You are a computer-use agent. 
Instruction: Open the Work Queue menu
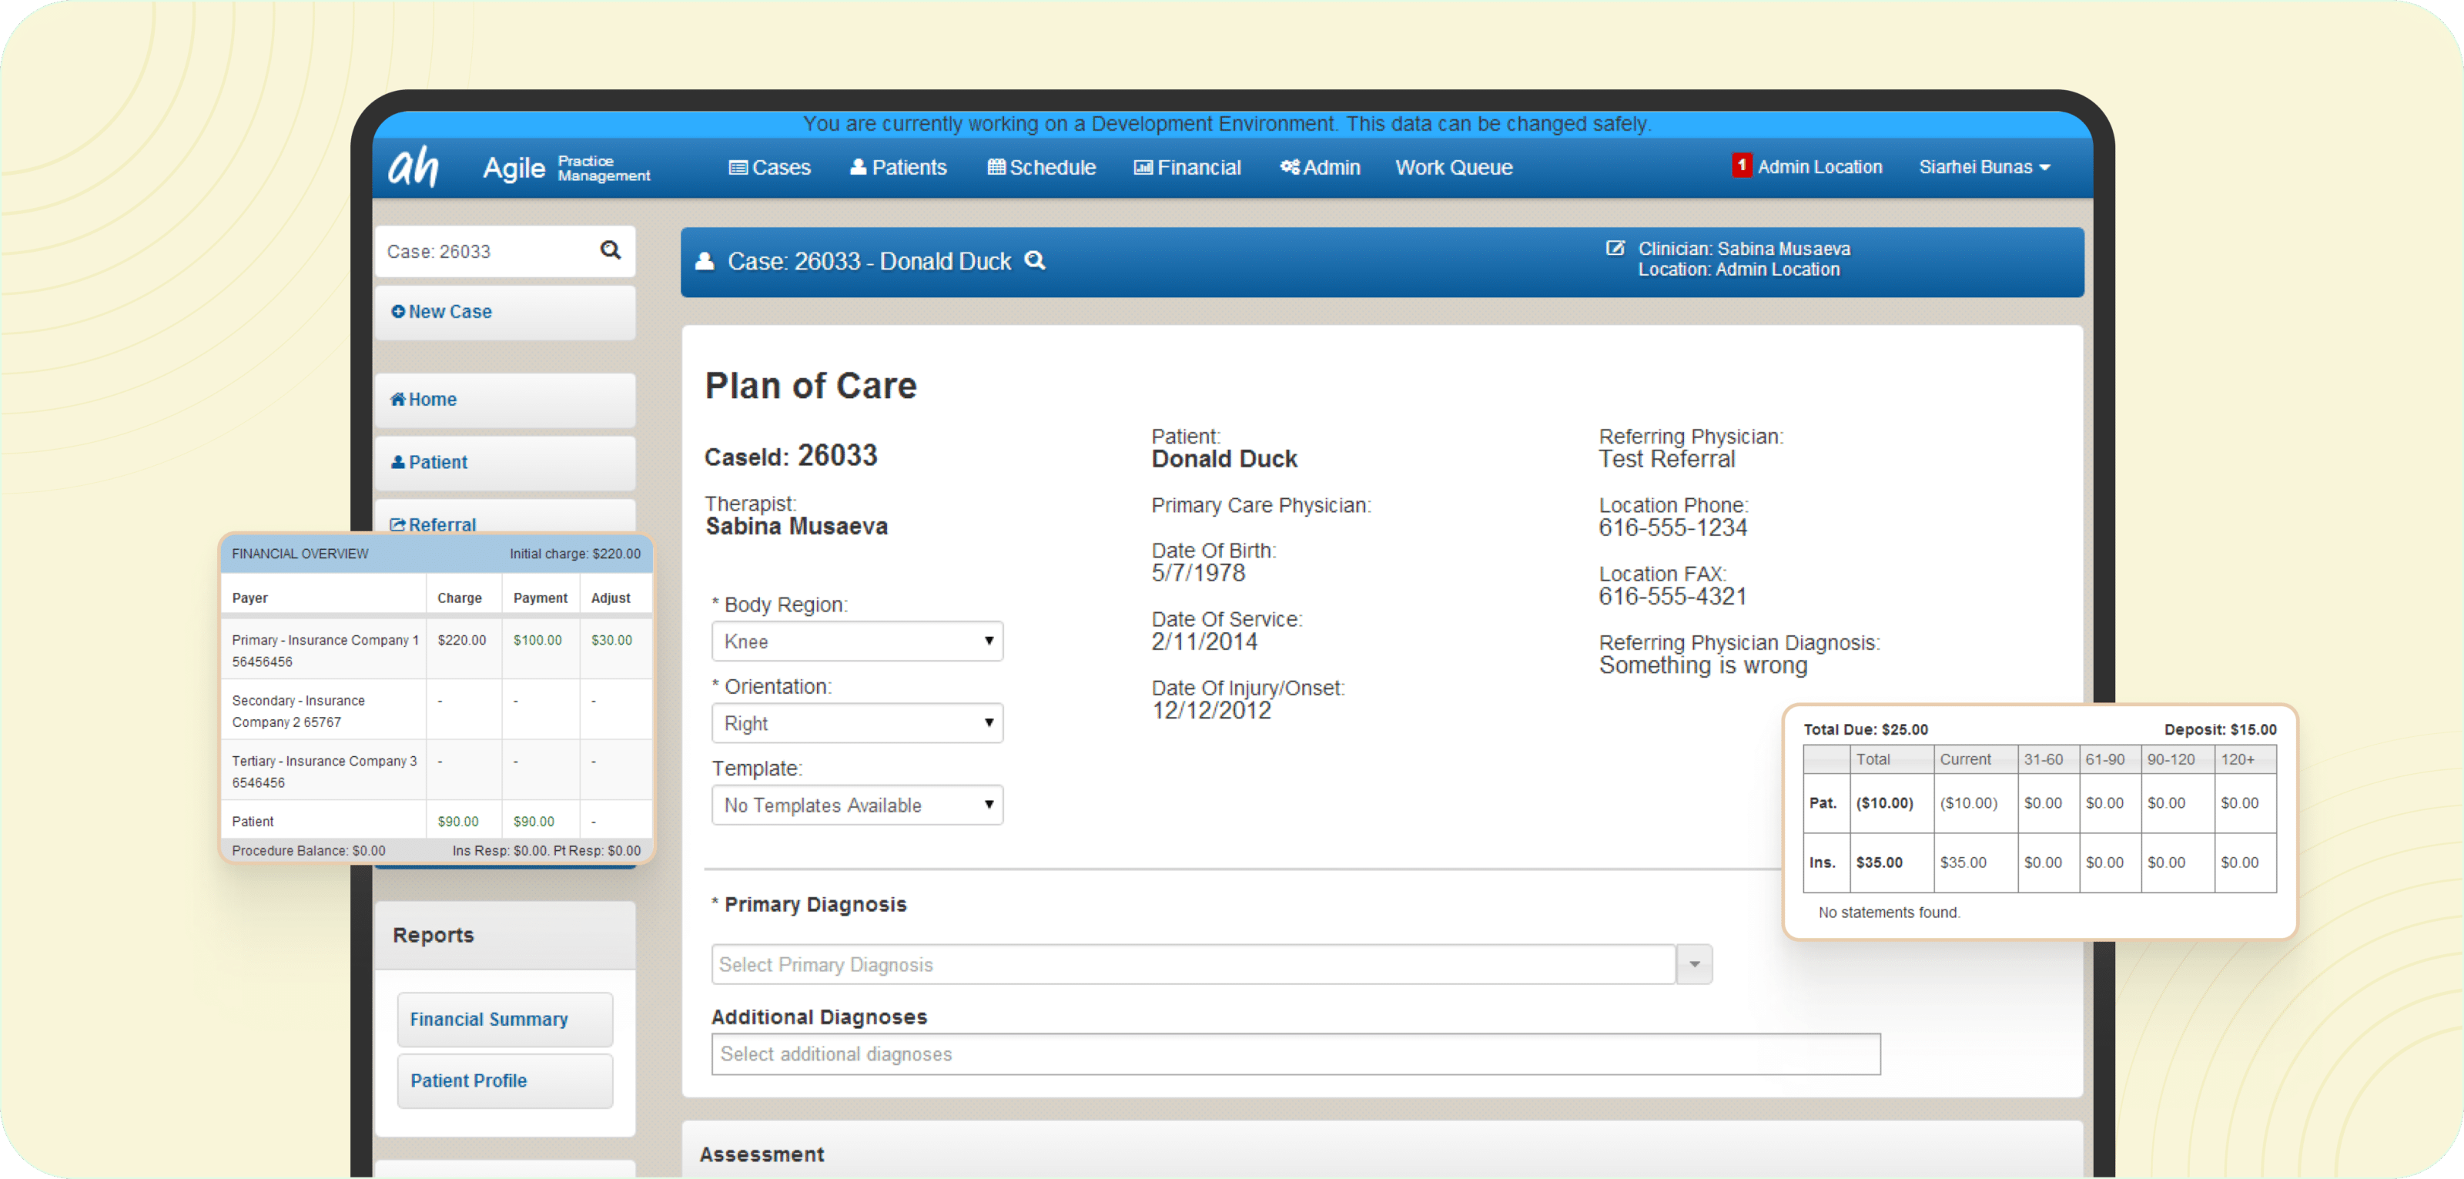click(1454, 167)
